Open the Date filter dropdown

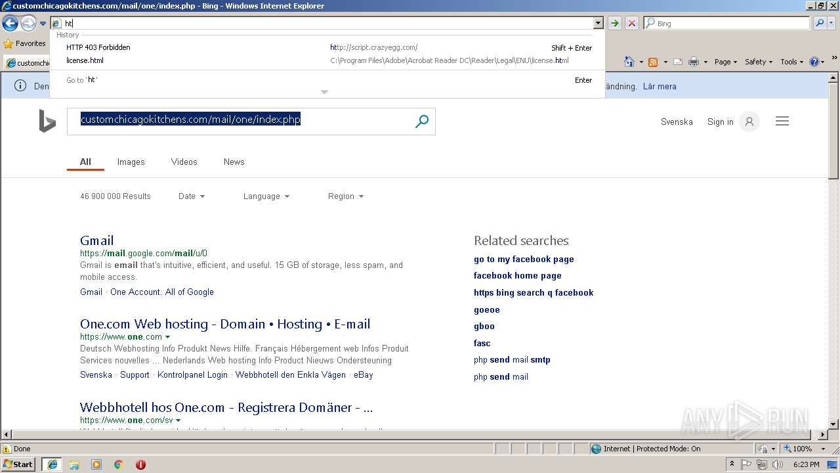click(x=192, y=196)
